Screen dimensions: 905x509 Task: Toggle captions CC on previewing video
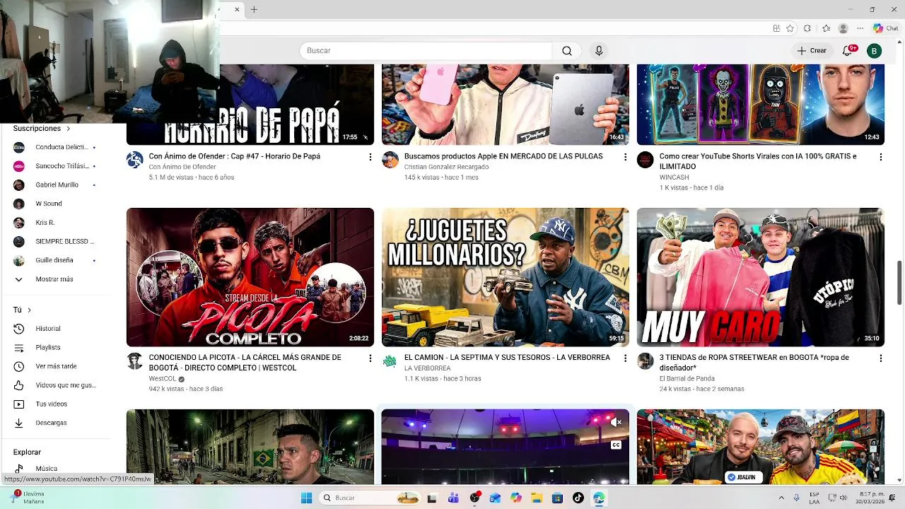(616, 445)
